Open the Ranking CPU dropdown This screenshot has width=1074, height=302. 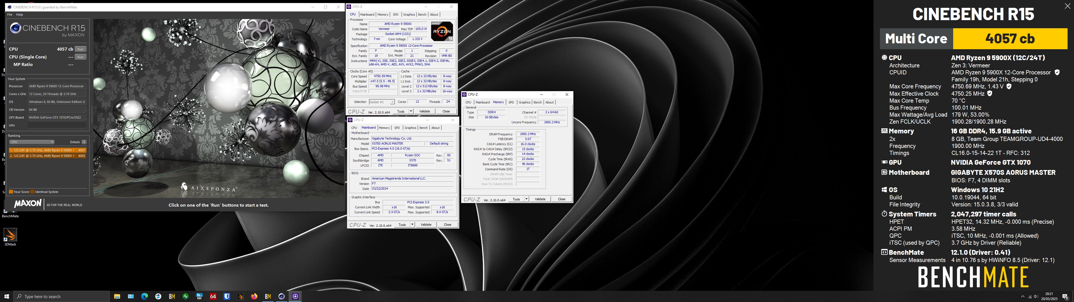coord(32,142)
